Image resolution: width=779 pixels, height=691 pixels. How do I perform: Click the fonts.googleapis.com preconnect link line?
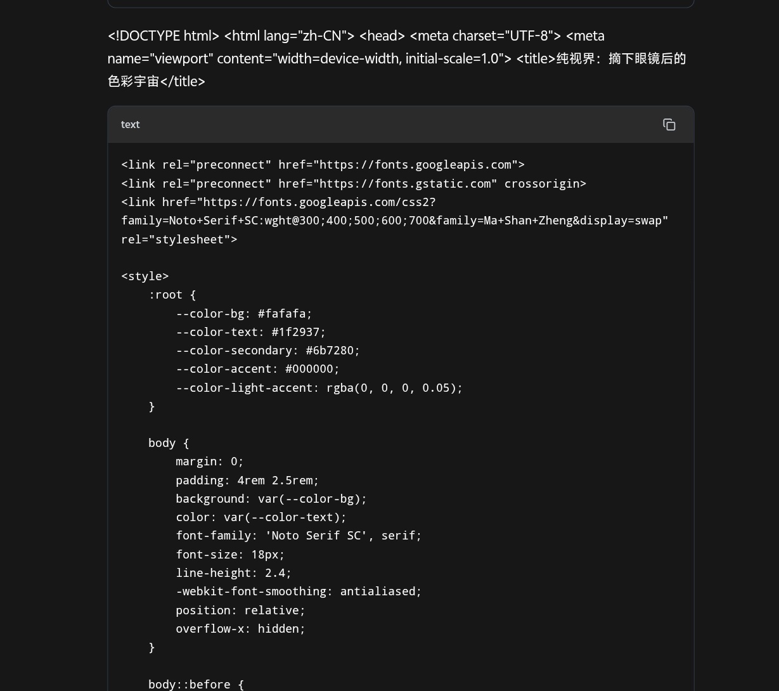pyautogui.click(x=323, y=165)
